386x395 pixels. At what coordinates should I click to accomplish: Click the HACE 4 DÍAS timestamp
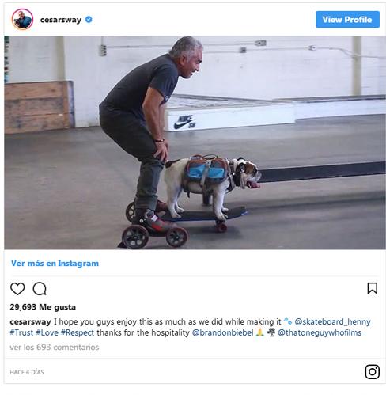click(27, 372)
